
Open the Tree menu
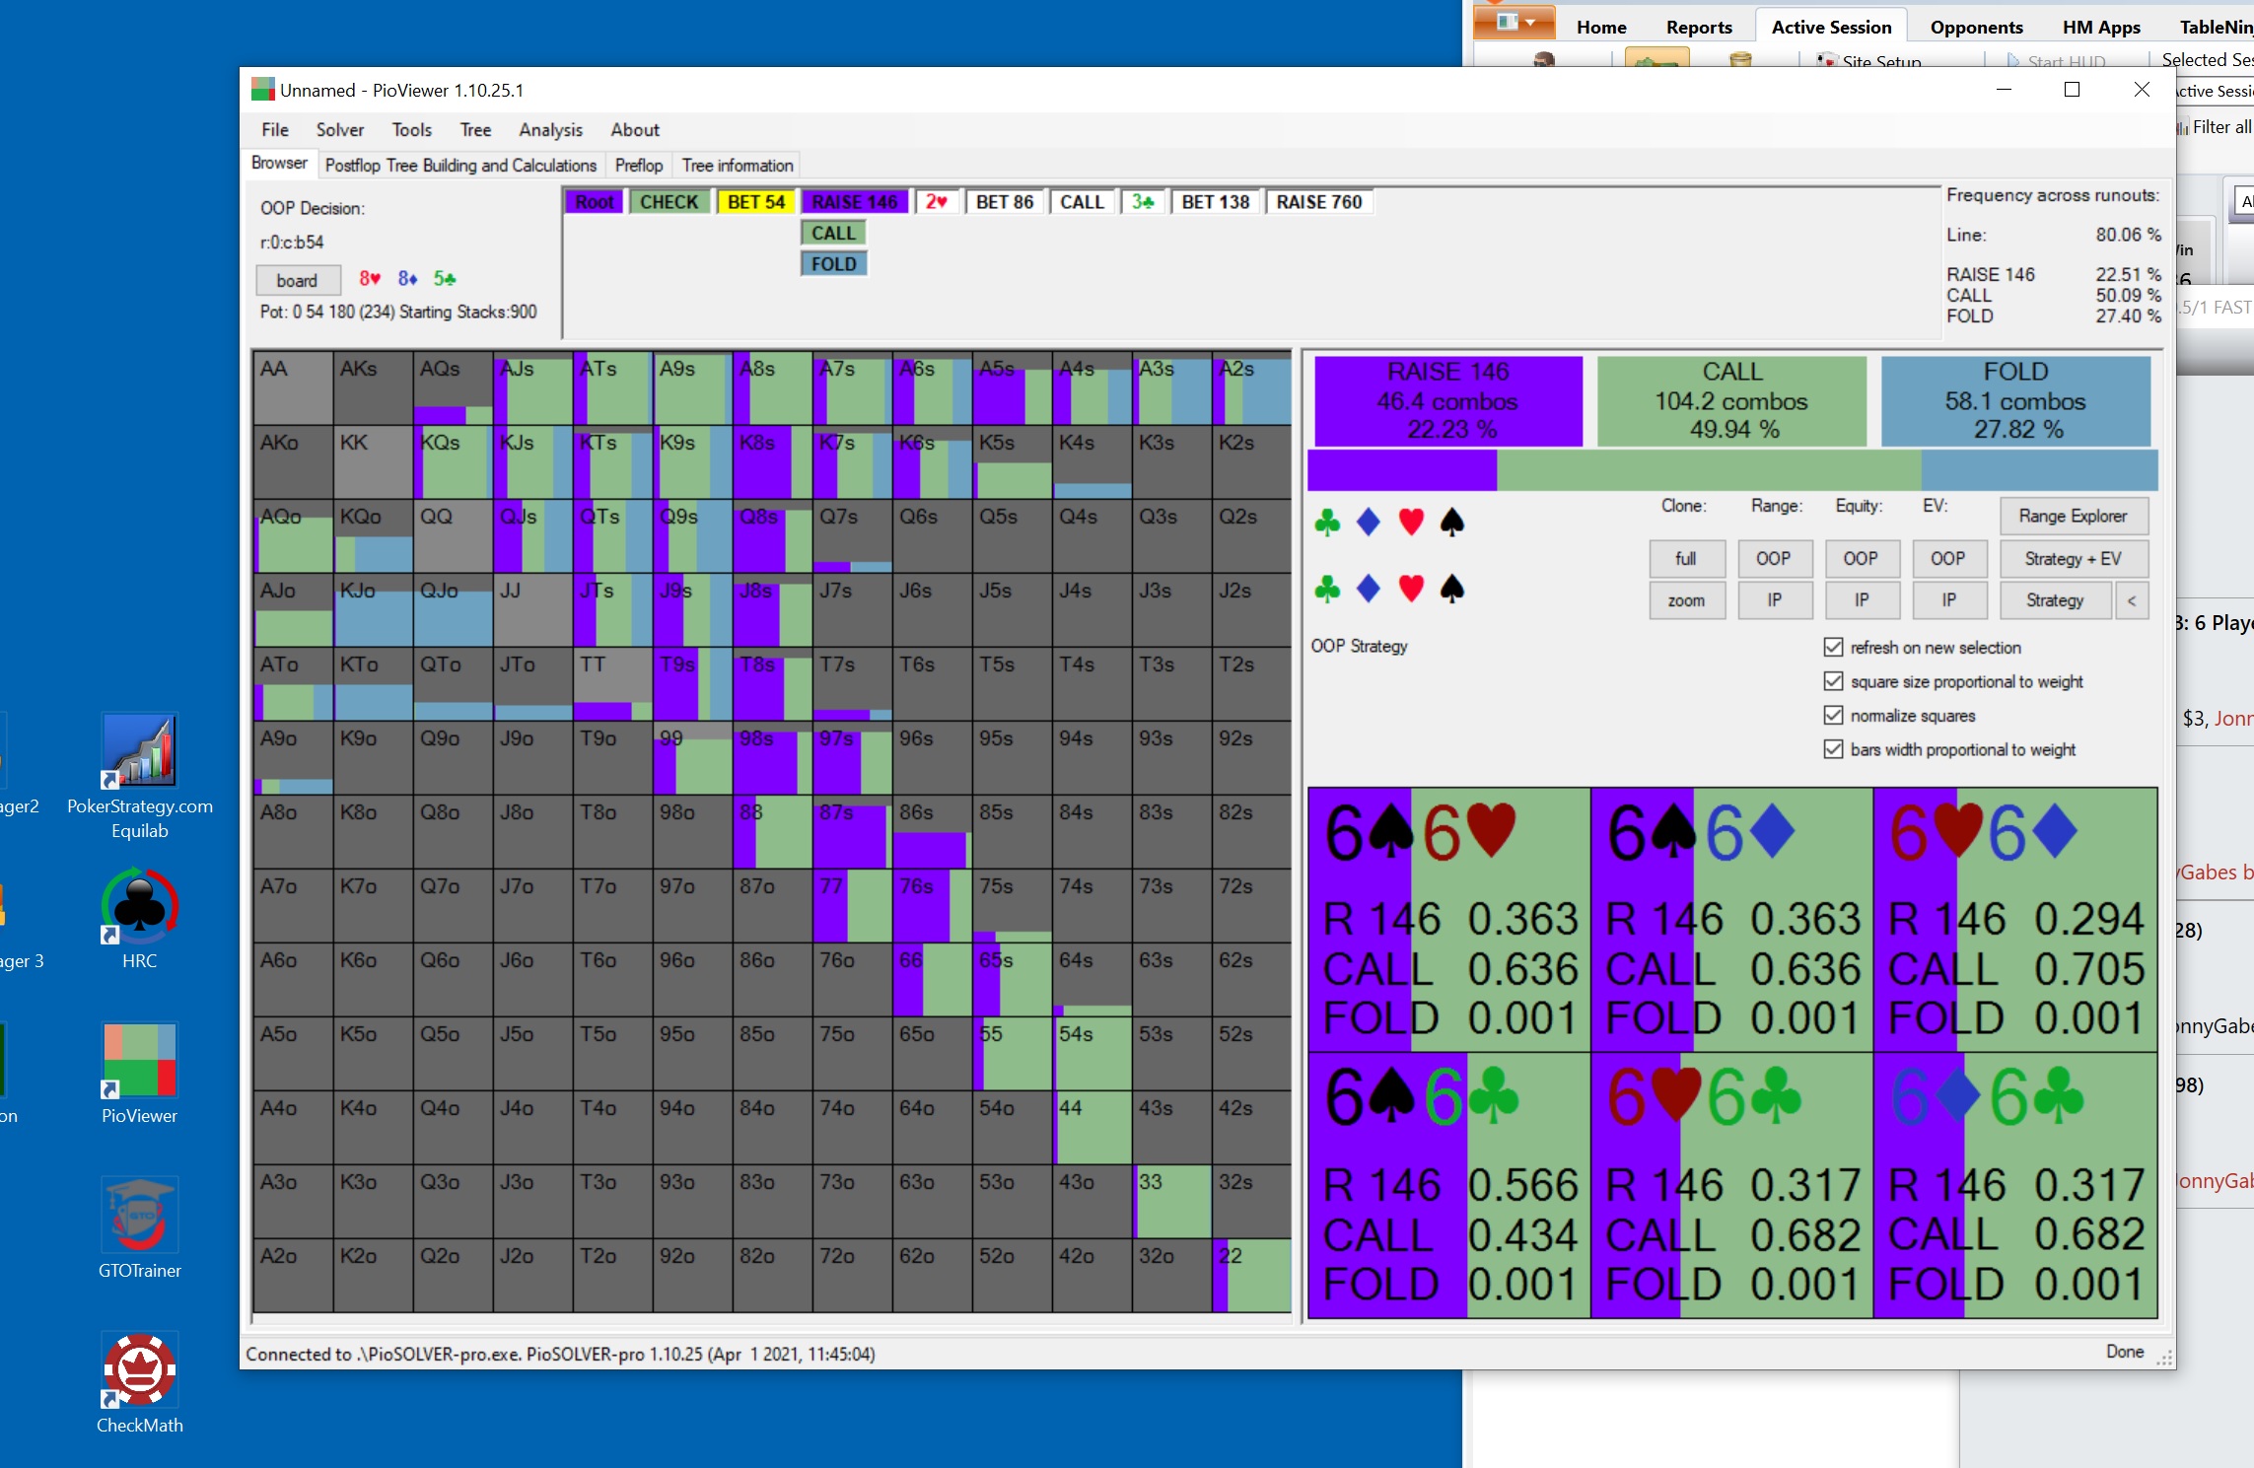click(475, 129)
